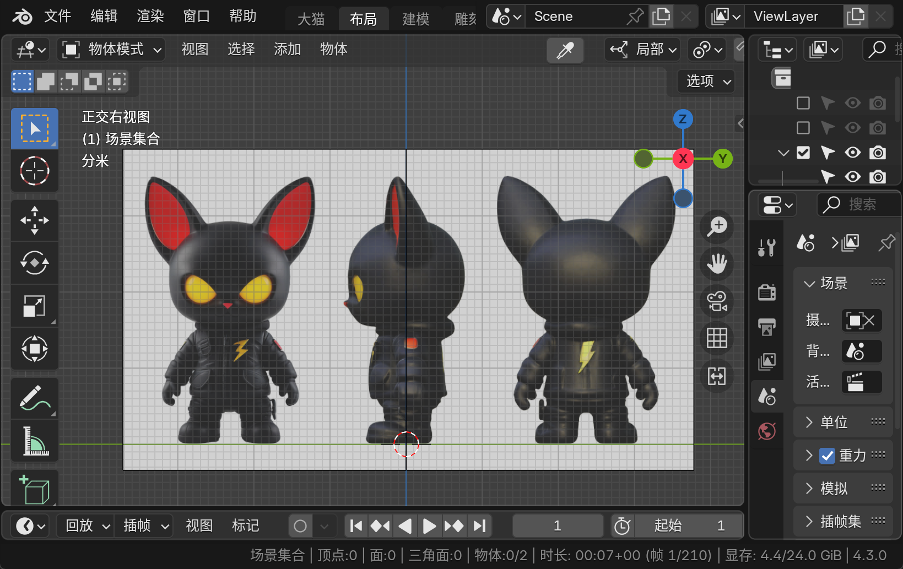
Task: Switch to the 大猫 workspace tab
Action: coord(311,19)
